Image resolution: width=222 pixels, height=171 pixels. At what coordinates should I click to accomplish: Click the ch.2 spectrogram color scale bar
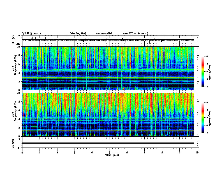tap(203, 118)
